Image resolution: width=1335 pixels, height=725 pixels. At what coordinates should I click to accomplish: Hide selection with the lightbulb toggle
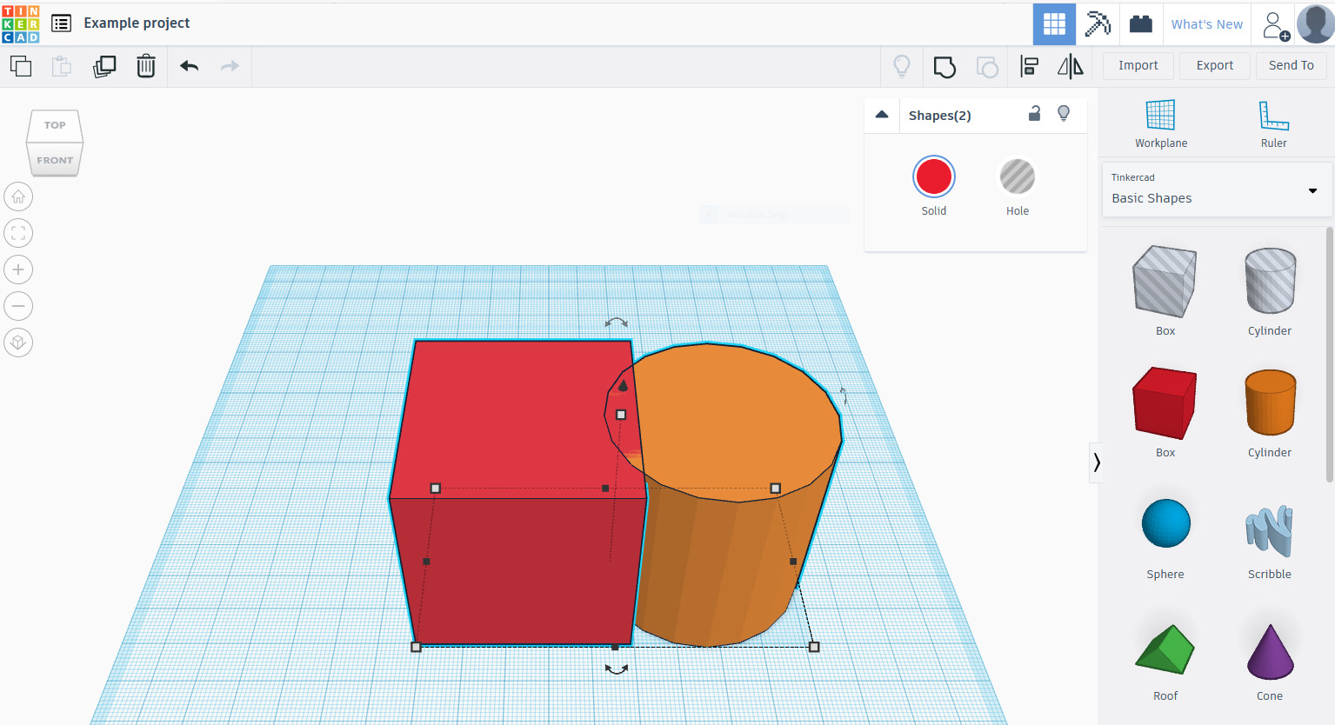[x=1064, y=114]
